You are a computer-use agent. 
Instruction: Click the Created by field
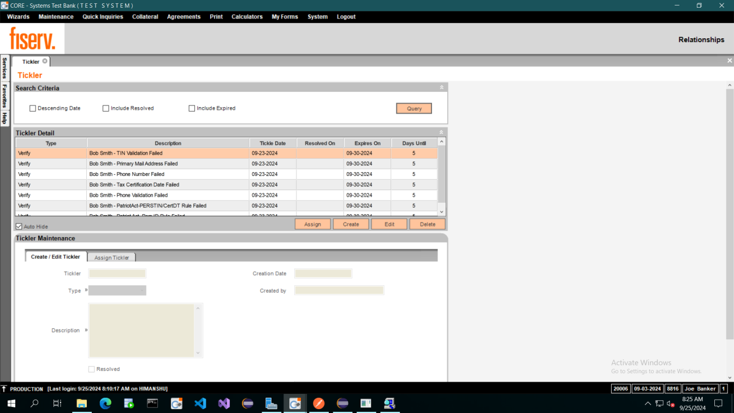(339, 290)
